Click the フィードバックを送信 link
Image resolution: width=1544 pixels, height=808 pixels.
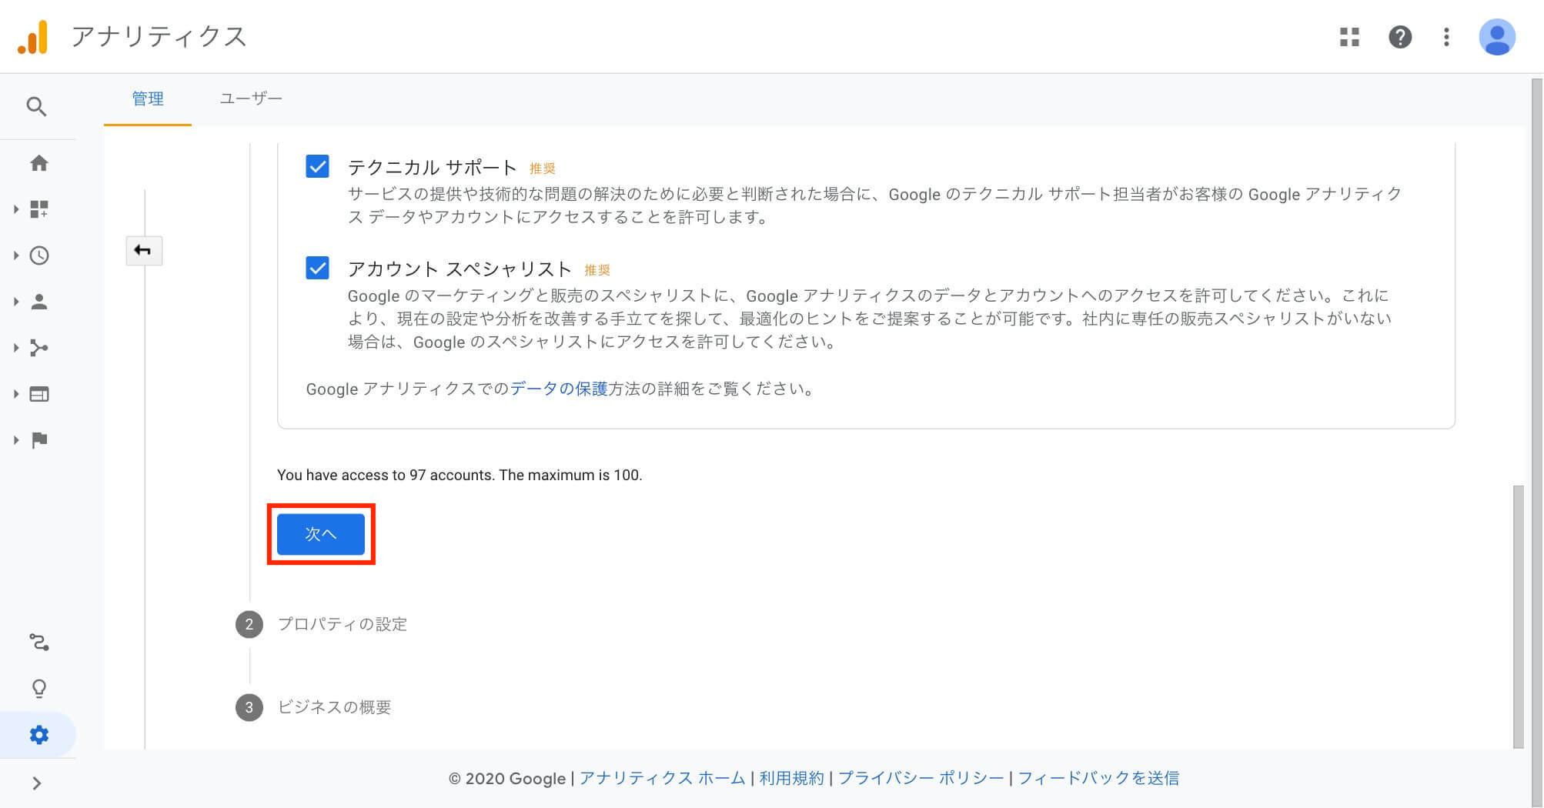1098,778
